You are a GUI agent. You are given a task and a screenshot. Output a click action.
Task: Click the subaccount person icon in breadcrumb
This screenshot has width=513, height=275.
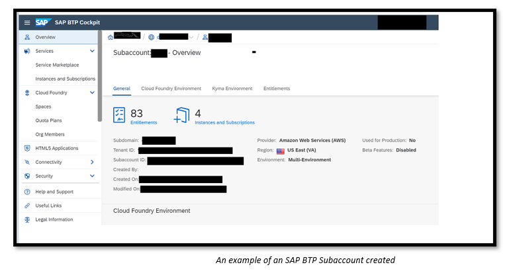(205, 37)
